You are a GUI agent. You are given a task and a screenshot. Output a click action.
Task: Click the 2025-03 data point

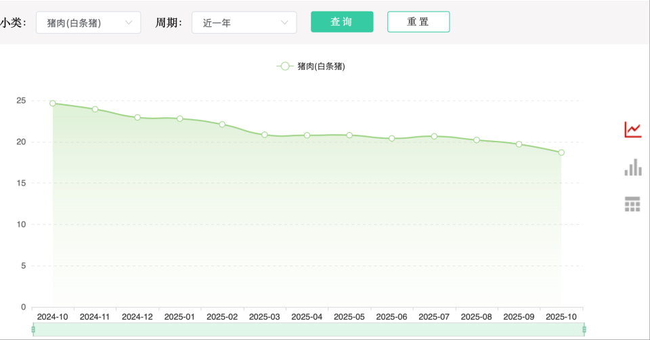tap(265, 135)
